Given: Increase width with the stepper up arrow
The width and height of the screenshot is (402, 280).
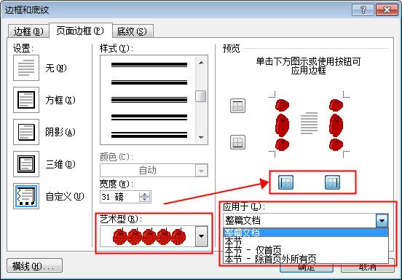Looking at the screenshot, I should (x=145, y=194).
